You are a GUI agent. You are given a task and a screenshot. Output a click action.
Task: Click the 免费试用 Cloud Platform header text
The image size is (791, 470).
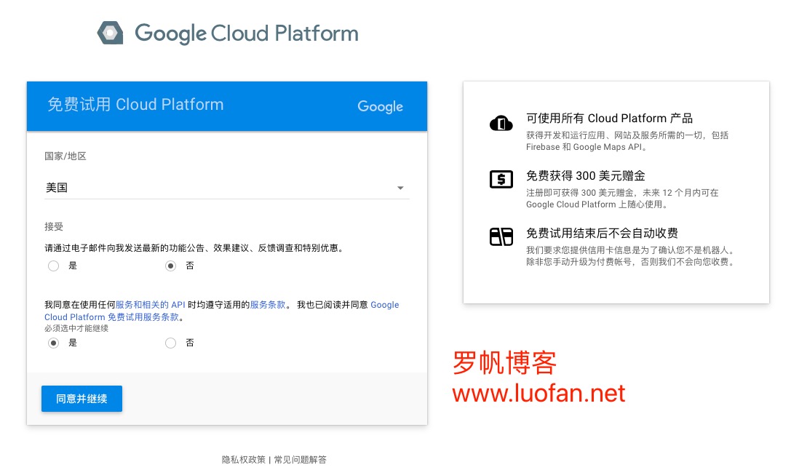point(135,104)
